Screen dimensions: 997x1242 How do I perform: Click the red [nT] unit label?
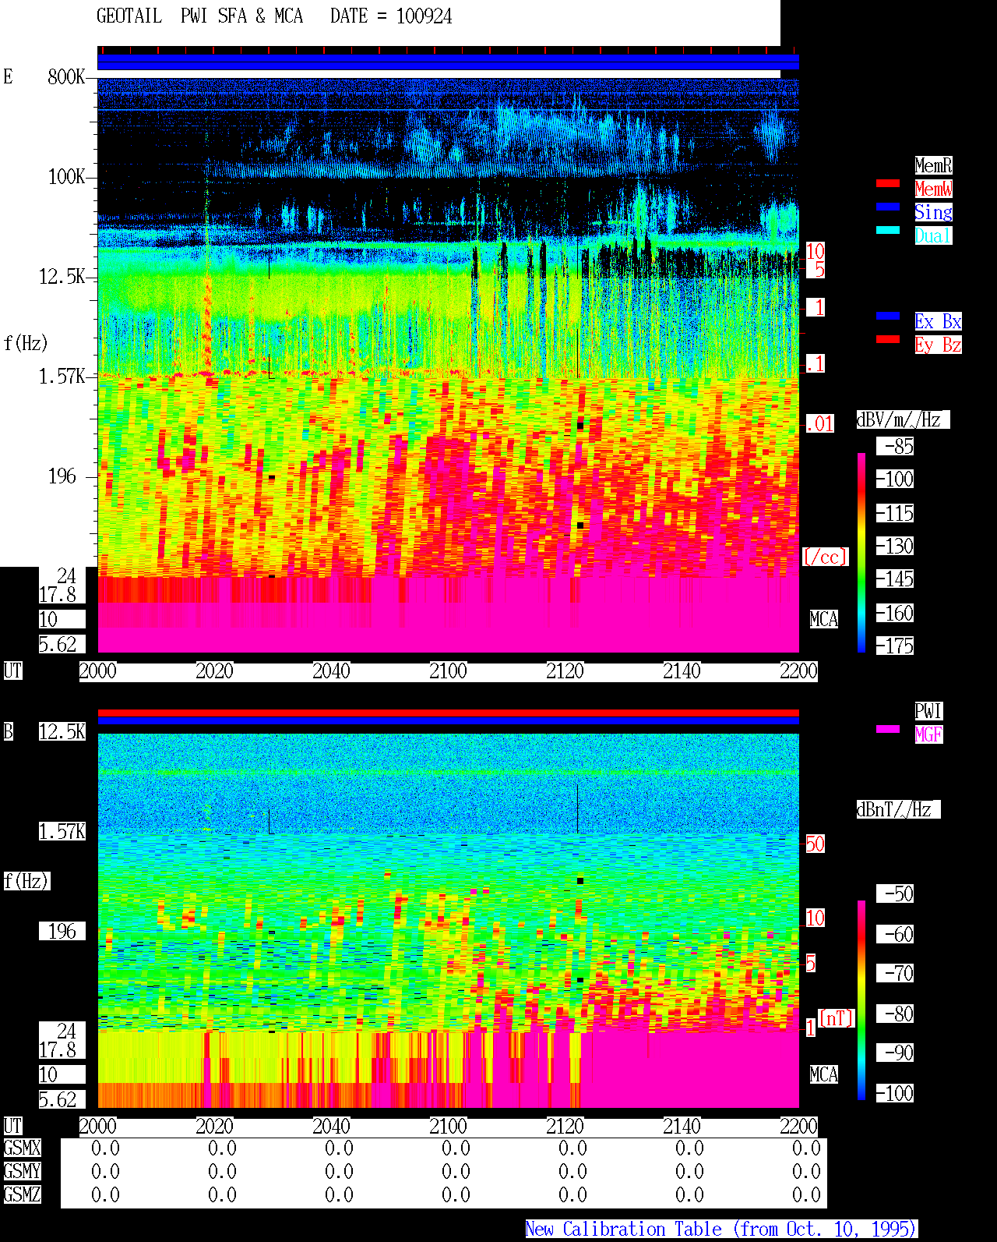(x=837, y=1018)
